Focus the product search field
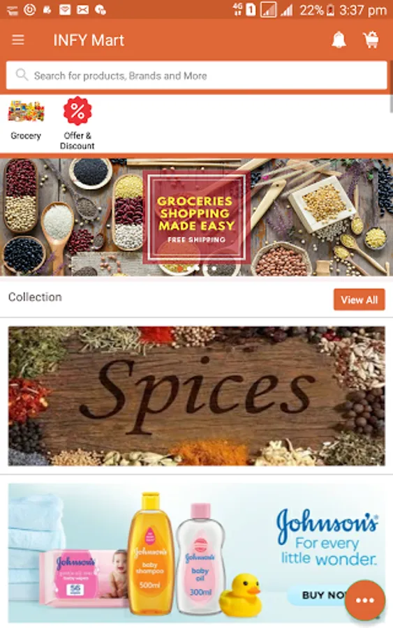The width and height of the screenshot is (393, 628). pos(196,75)
